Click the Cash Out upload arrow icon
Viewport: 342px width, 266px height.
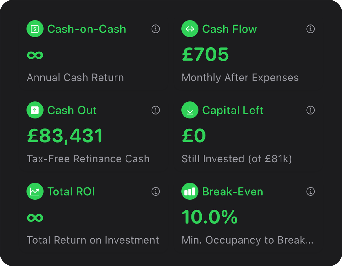coord(35,110)
